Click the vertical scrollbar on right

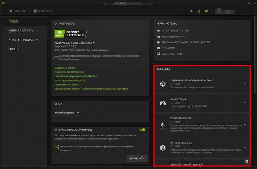point(255,56)
